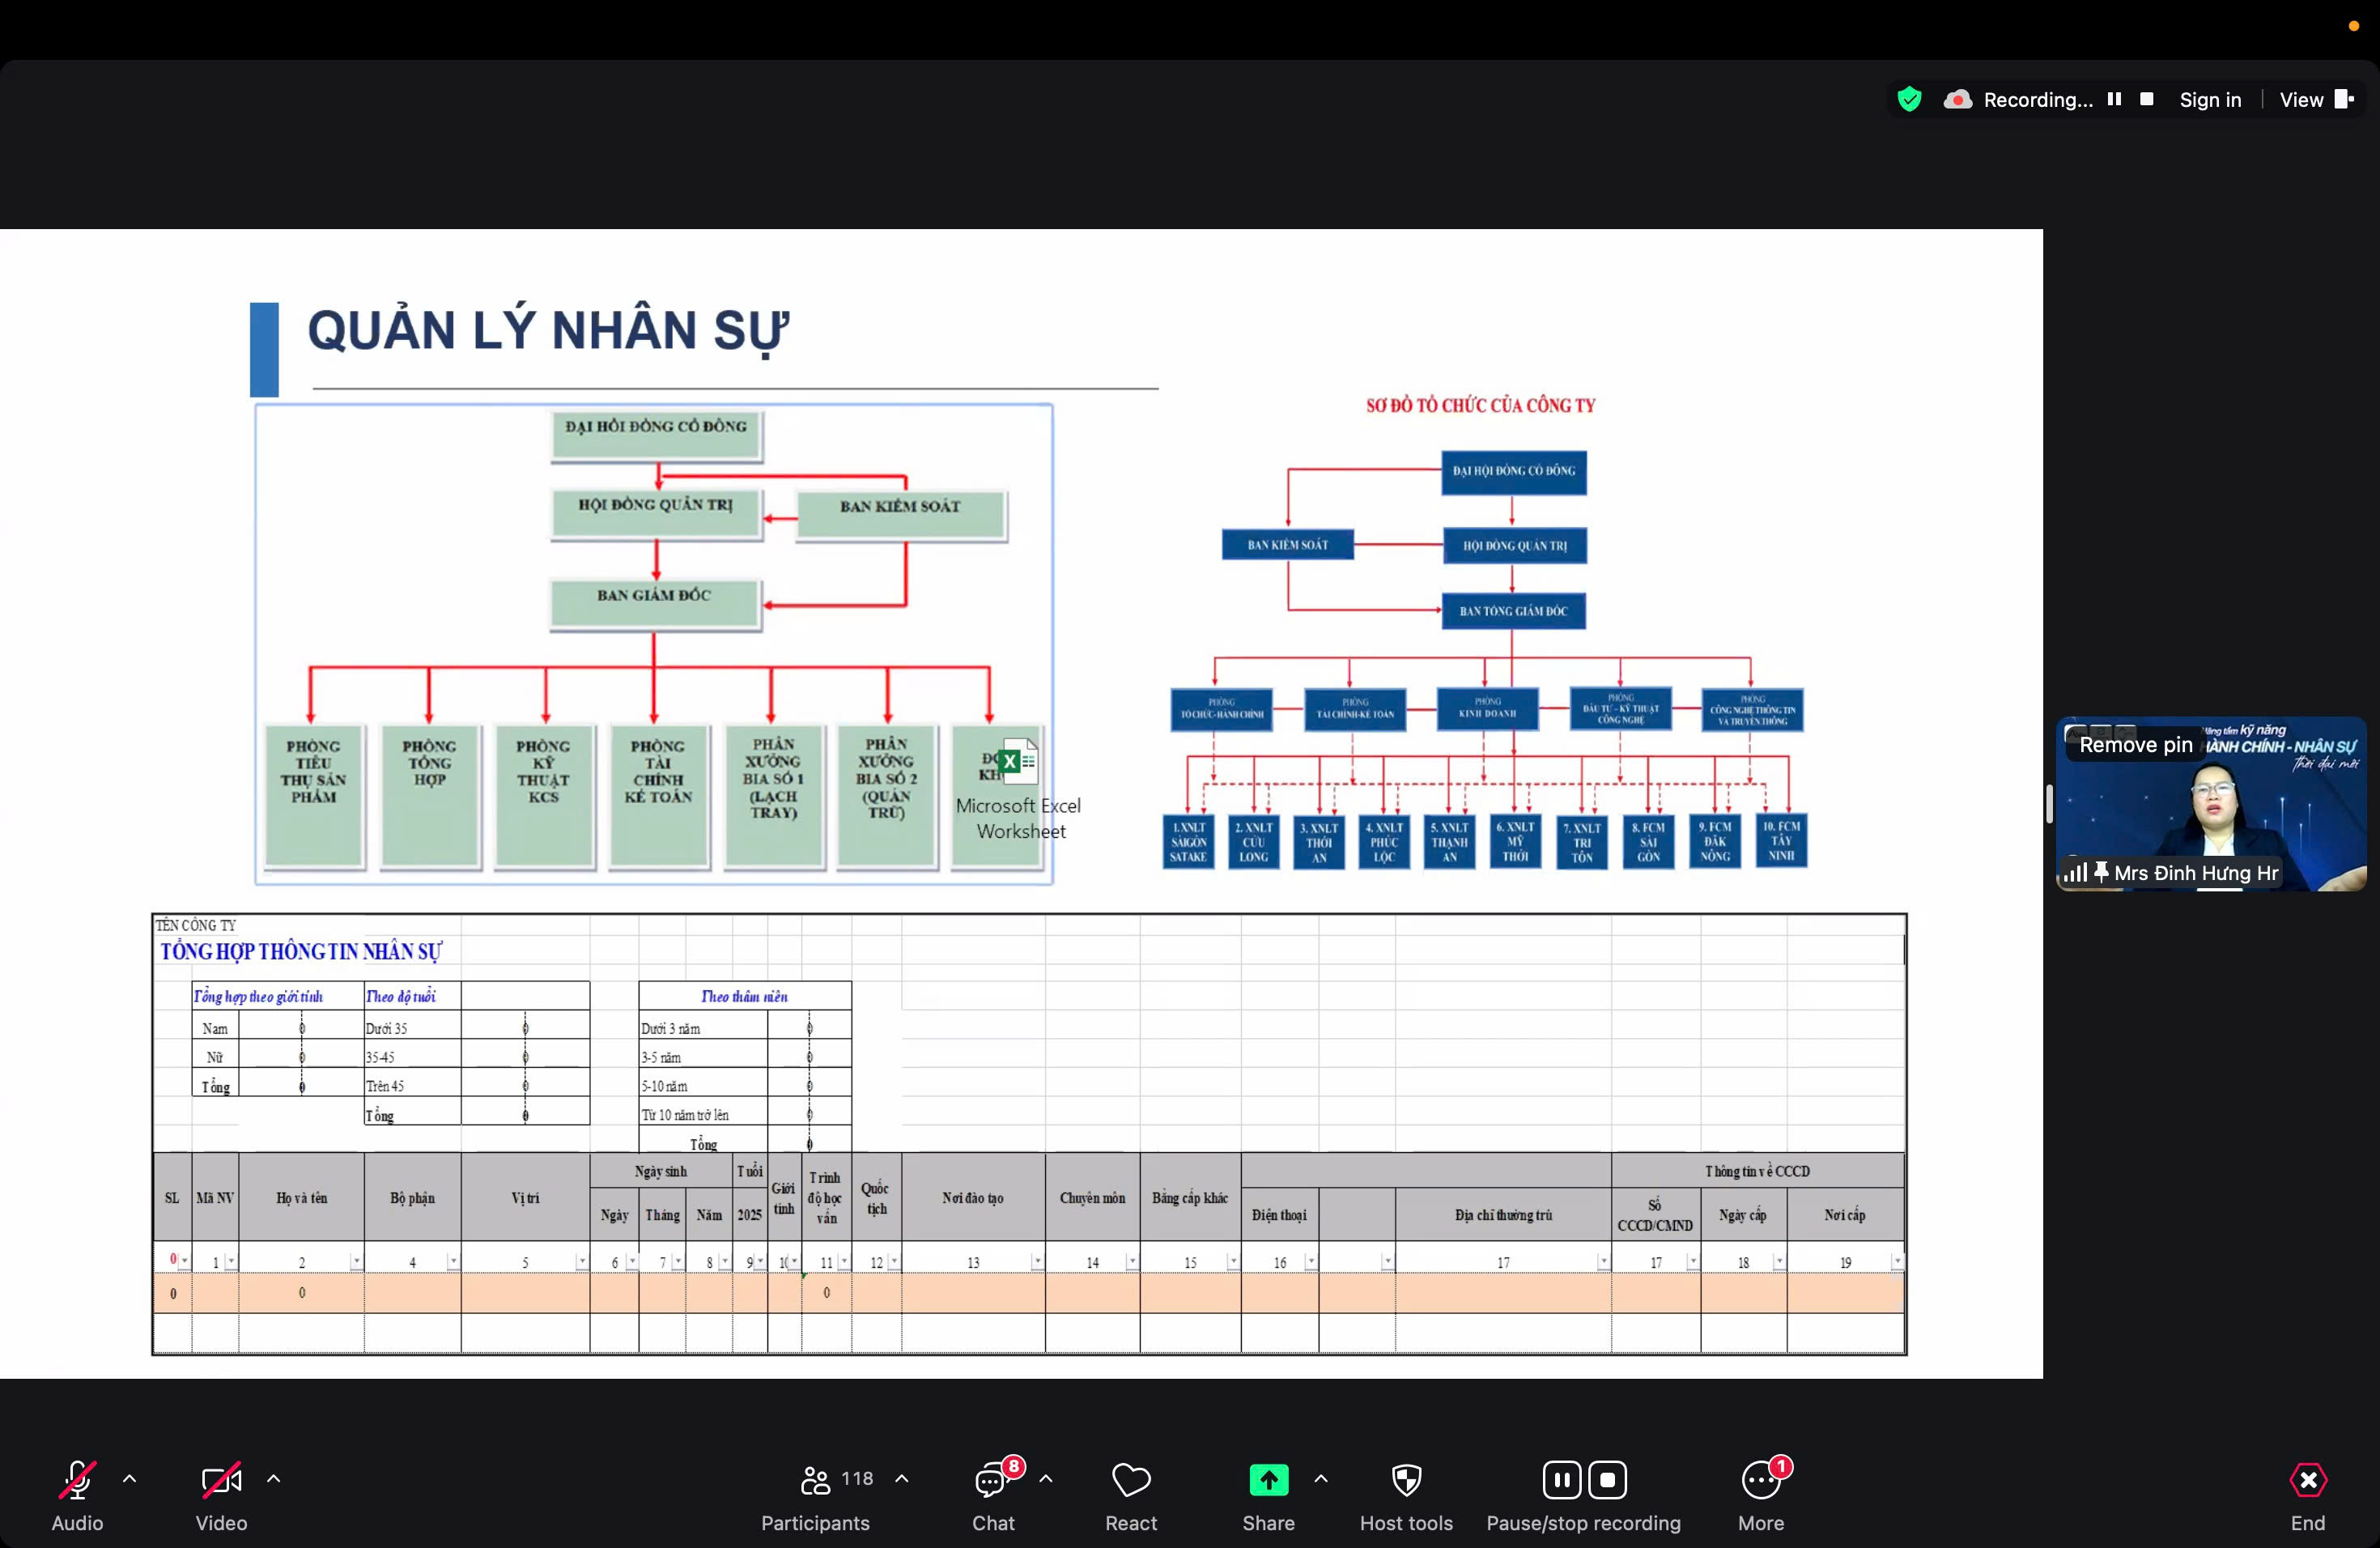This screenshot has height=1548, width=2380.
Task: Click Sign in at top bar
Action: [2210, 100]
